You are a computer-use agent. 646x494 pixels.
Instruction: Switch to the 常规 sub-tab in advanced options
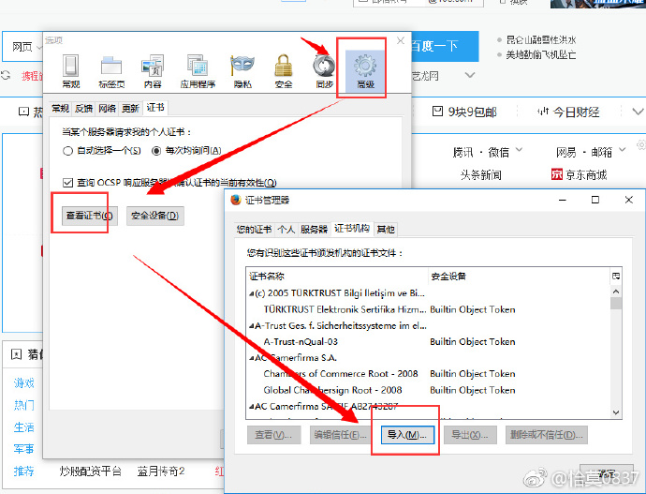[60, 109]
